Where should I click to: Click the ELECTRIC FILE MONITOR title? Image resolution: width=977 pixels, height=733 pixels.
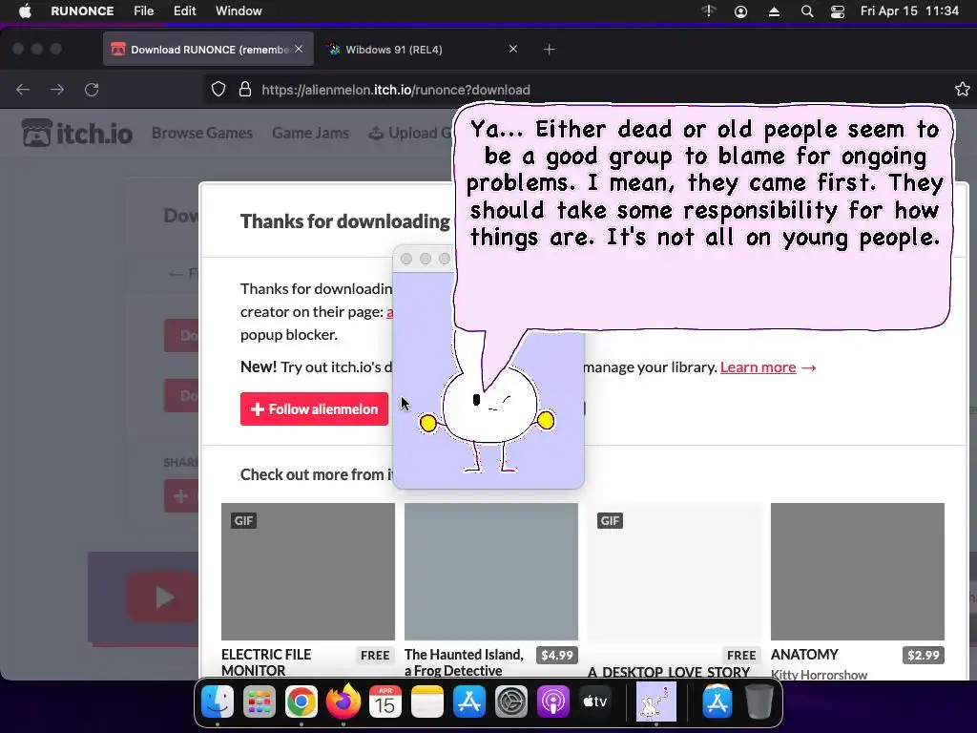coord(266,662)
